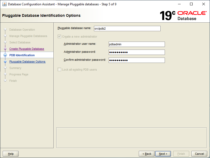Close the Database Configuration Assistant window
210x158 pixels.
tap(204, 4)
